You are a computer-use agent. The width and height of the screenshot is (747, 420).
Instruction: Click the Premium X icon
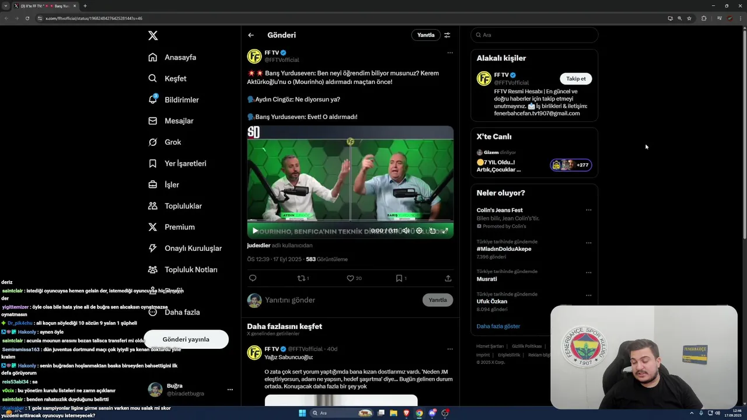tap(153, 227)
